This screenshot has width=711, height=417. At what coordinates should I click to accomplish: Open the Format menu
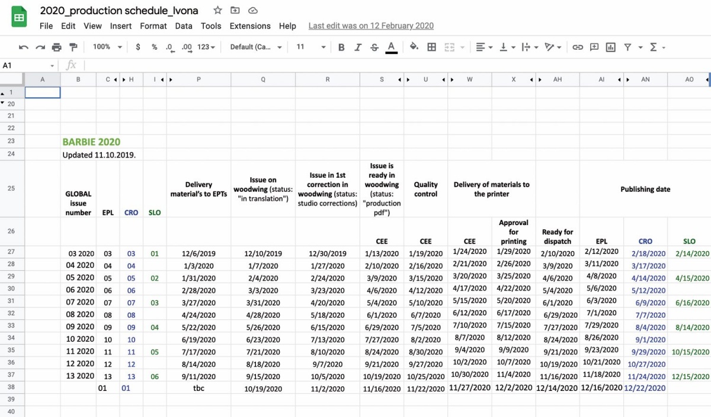point(153,26)
